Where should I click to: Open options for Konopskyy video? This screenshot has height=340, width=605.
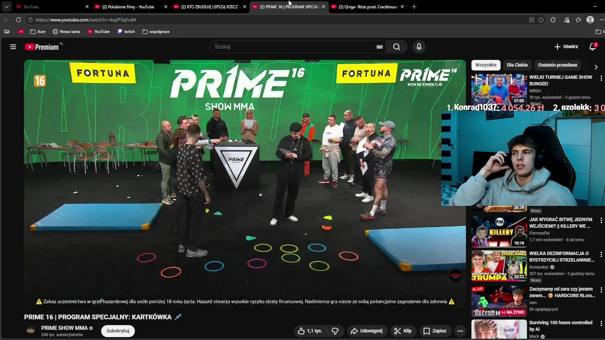tap(601, 255)
